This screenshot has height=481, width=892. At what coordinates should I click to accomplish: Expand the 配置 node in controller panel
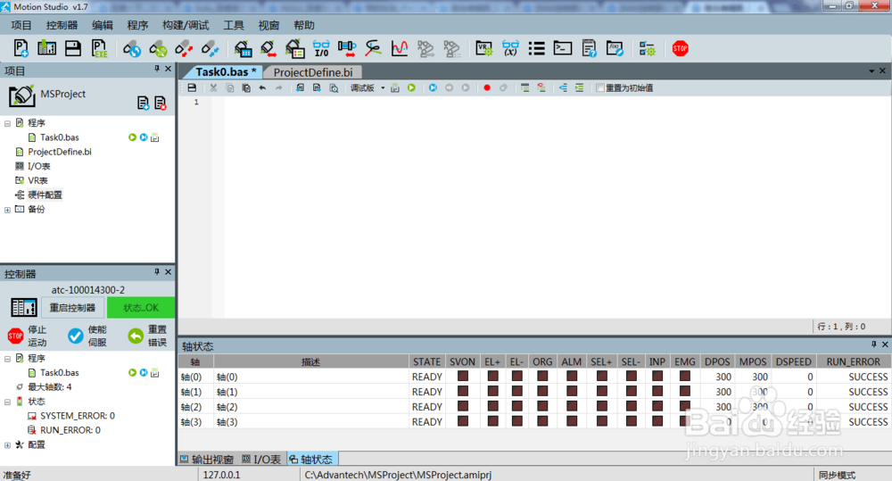click(x=7, y=445)
